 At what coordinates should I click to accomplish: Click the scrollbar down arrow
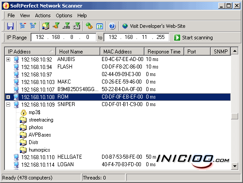tap(235, 166)
